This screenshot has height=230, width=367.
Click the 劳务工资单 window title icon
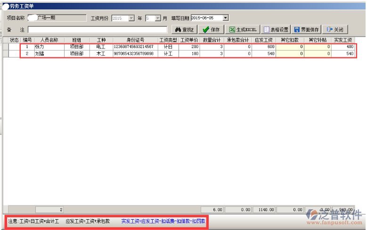pos(5,6)
